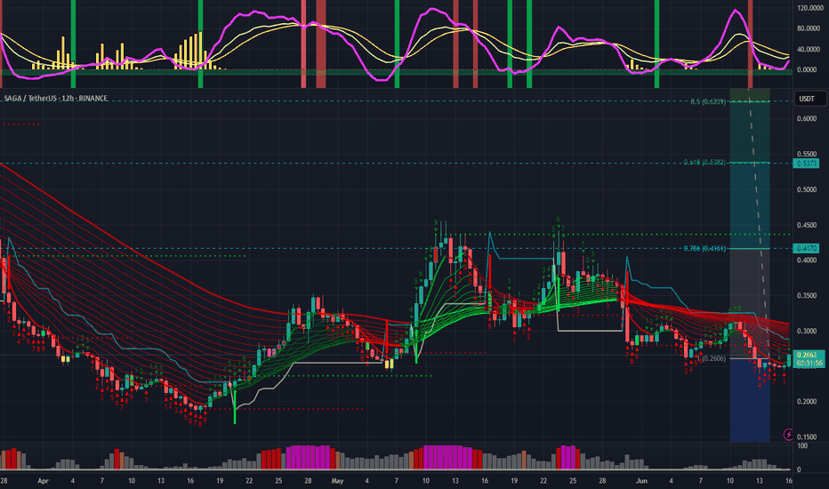The width and height of the screenshot is (829, 489).
Task: Open the USDT currency selector
Action: tap(810, 99)
